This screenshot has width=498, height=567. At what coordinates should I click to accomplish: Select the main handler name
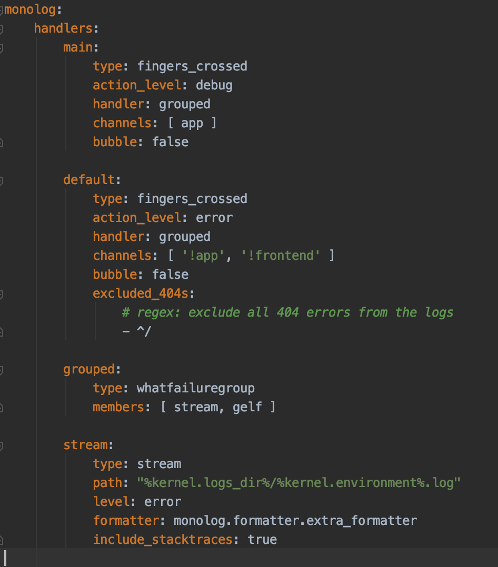point(78,47)
